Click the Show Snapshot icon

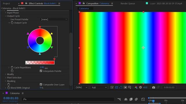pos(158,87)
